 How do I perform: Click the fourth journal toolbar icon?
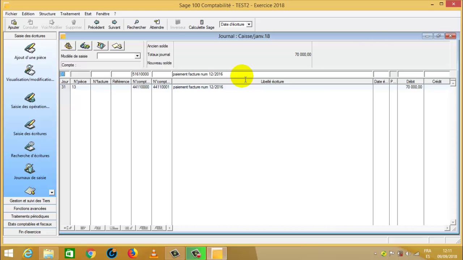117,46
